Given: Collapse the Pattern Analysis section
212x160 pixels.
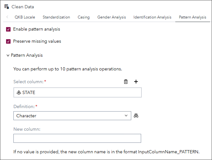Looking at the screenshot, I should click(x=8, y=55).
